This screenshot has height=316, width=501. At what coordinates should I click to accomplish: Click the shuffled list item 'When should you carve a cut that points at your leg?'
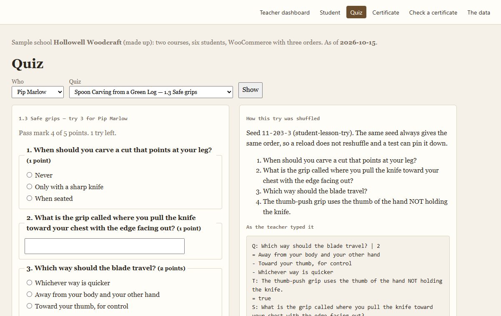(340, 160)
